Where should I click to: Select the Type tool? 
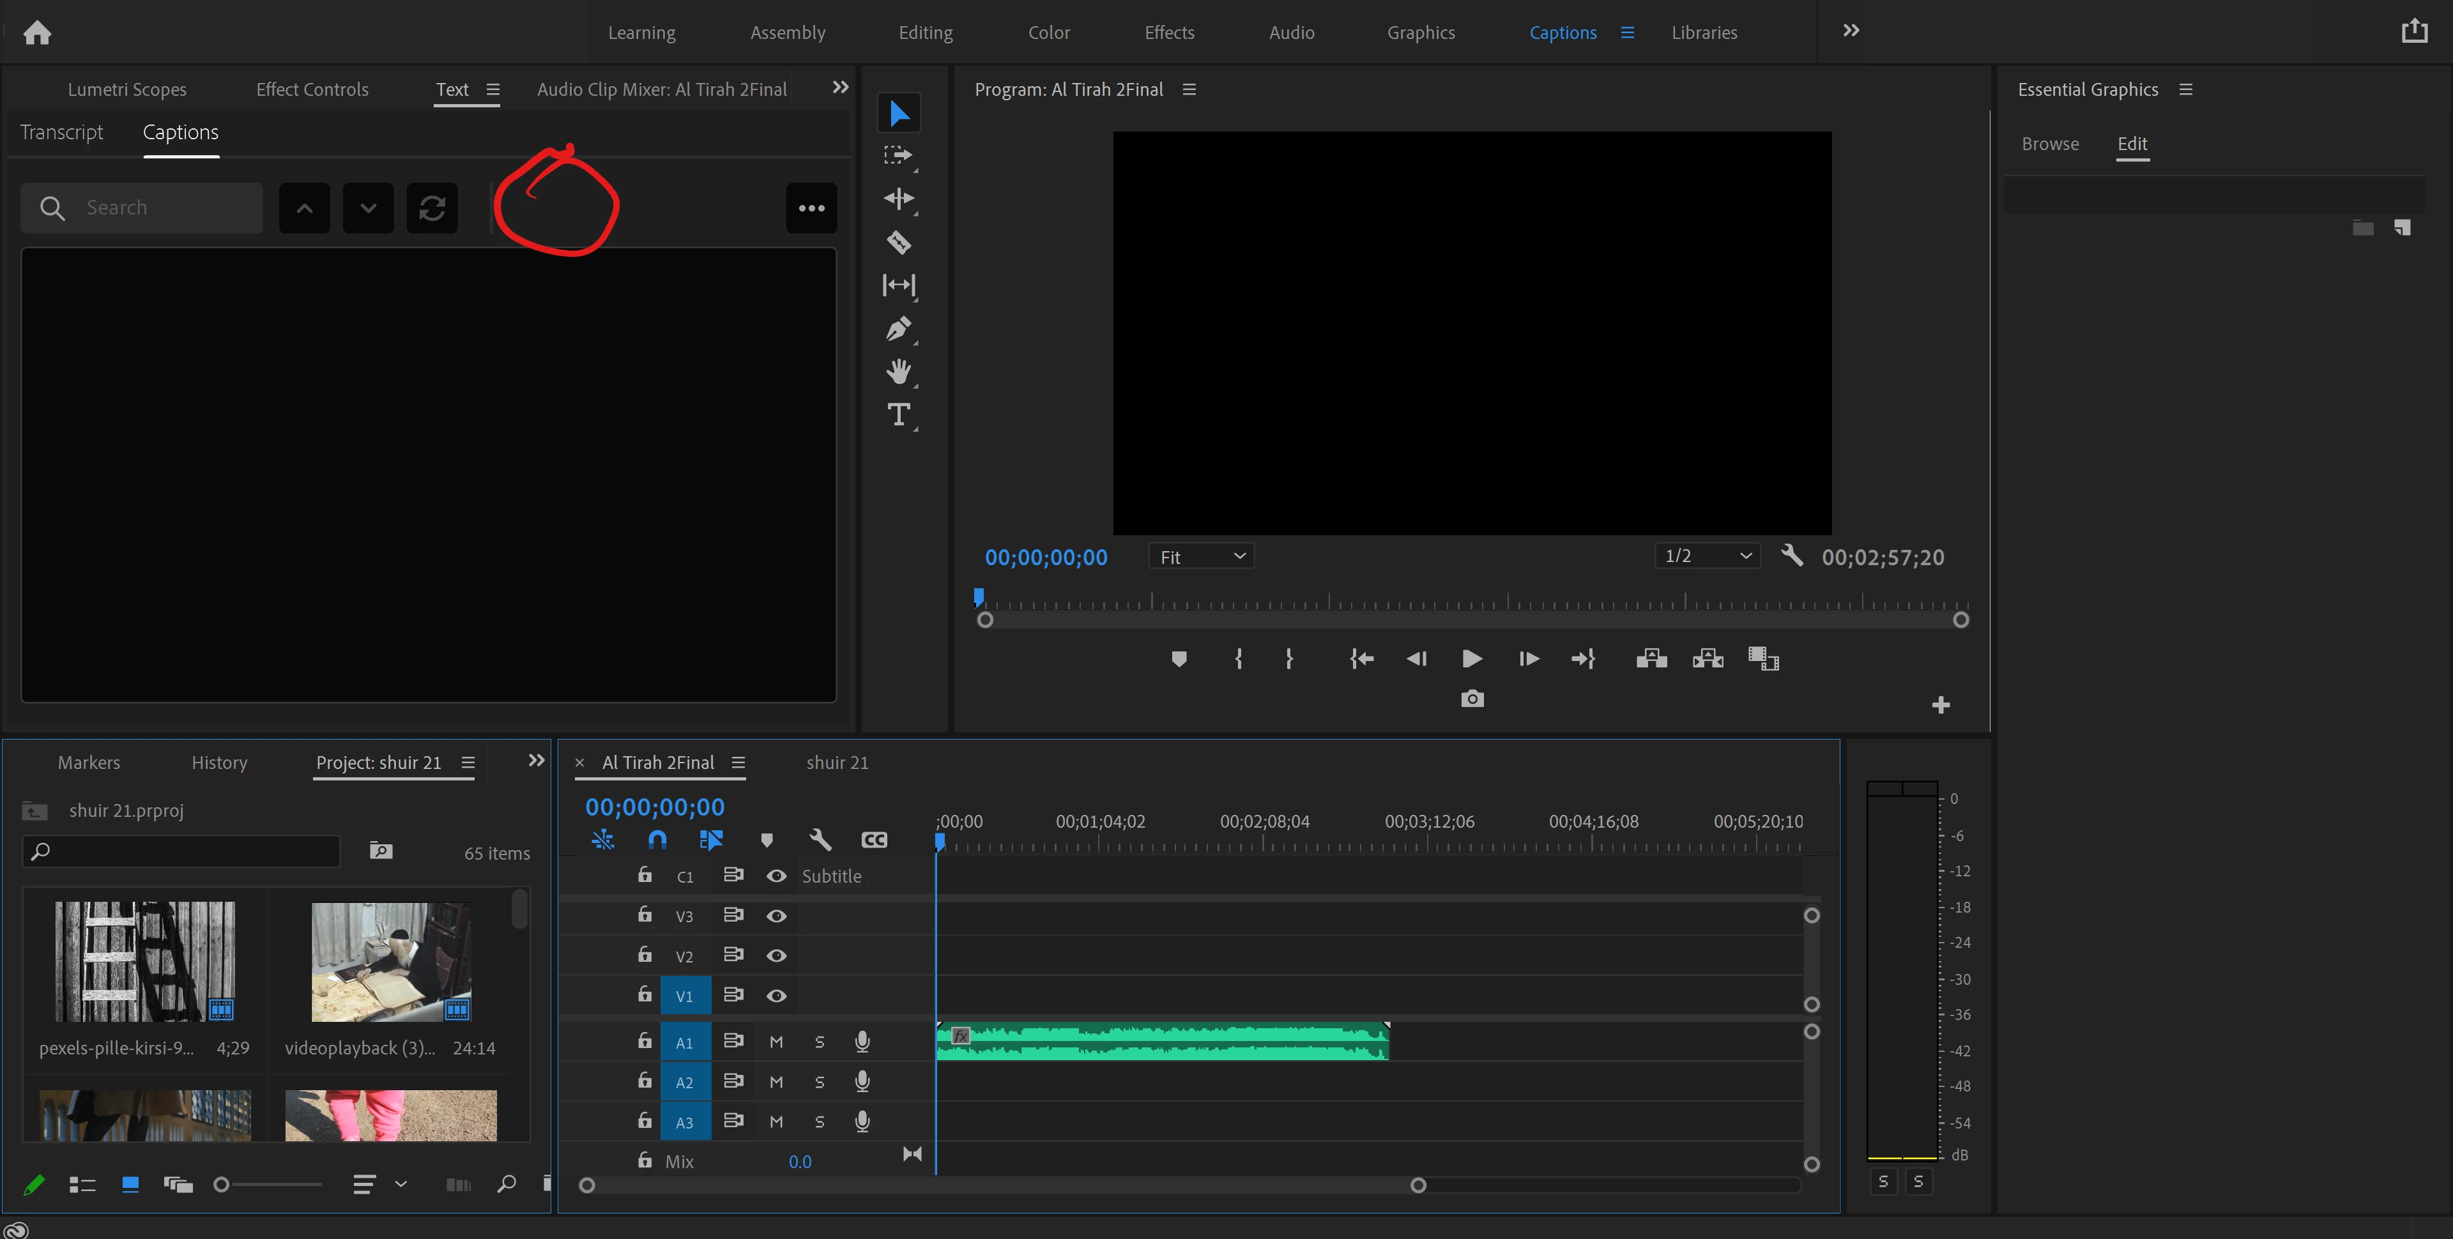(898, 415)
